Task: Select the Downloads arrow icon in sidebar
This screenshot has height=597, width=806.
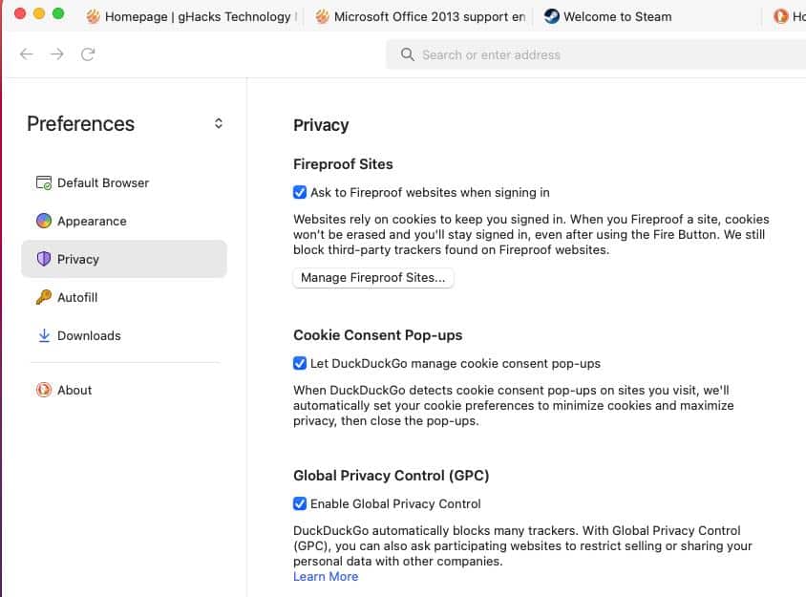Action: click(x=44, y=335)
